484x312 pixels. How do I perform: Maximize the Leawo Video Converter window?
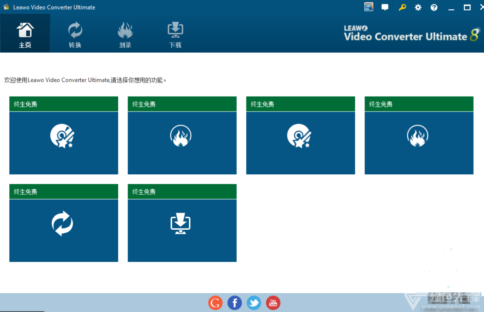click(x=467, y=7)
